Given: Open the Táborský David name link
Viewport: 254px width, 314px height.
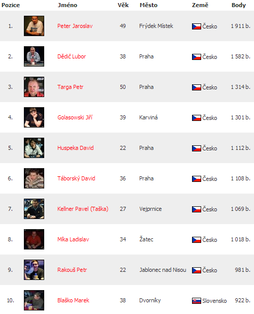Looking at the screenshot, I should 76,178.
